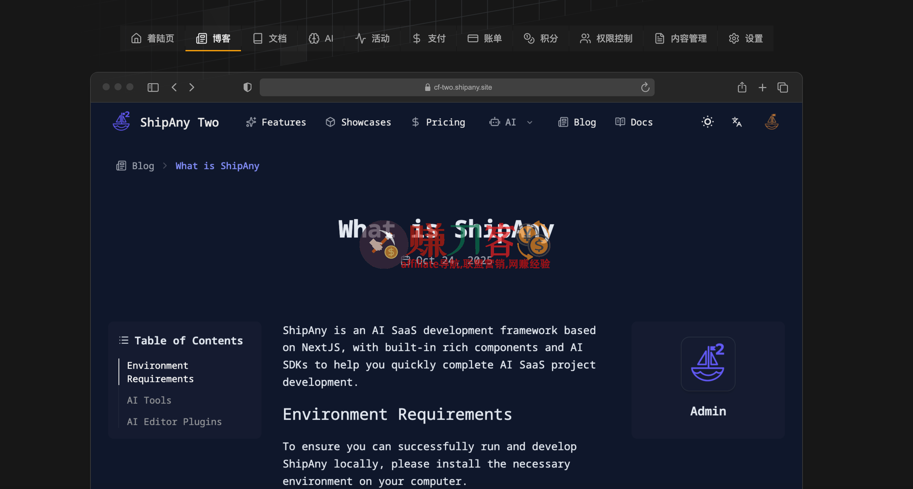This screenshot has height=489, width=913.
Task: Expand the AI dropdown menu
Action: [x=511, y=122]
